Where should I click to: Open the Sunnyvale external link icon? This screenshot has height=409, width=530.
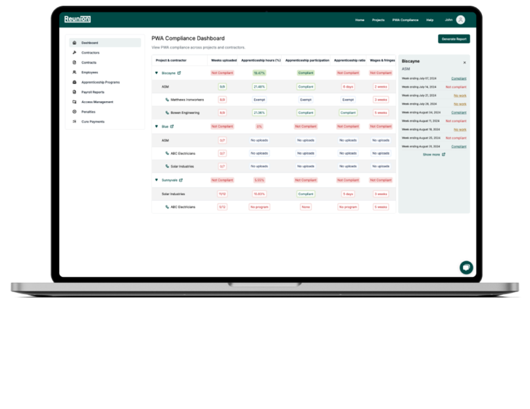pos(181,180)
